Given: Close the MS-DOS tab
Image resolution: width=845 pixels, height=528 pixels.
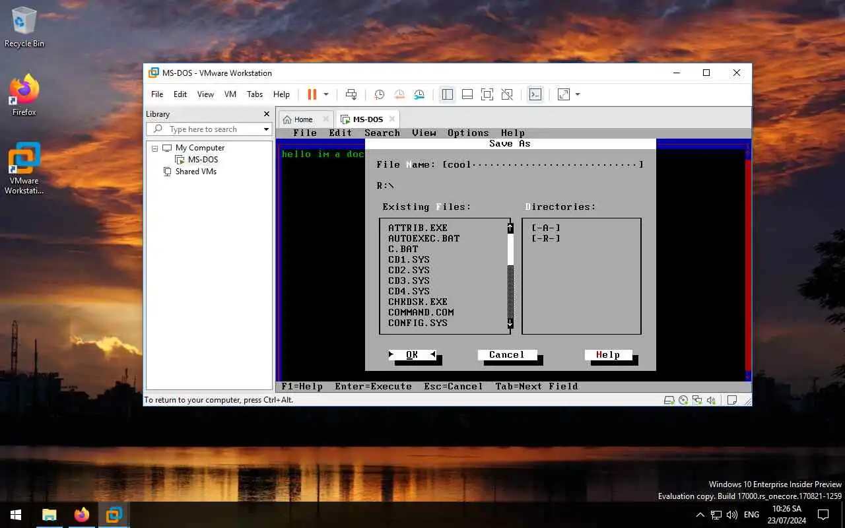Looking at the screenshot, I should pos(392,119).
